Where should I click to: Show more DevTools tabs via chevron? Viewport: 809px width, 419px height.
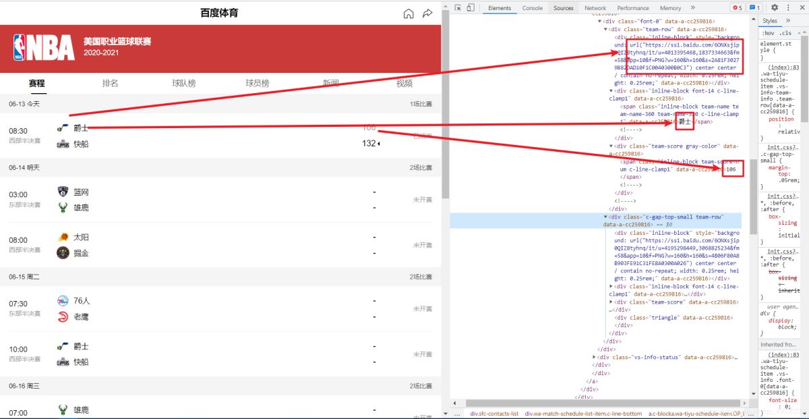pyautogui.click(x=693, y=7)
